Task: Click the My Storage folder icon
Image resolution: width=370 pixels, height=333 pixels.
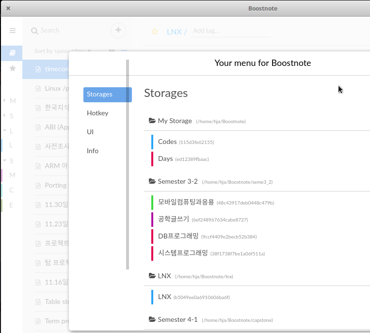Action: pos(152,121)
